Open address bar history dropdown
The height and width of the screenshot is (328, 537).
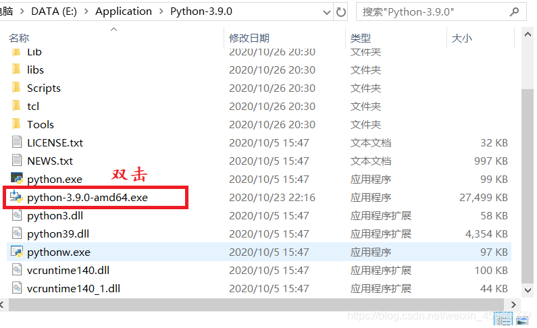coord(327,12)
